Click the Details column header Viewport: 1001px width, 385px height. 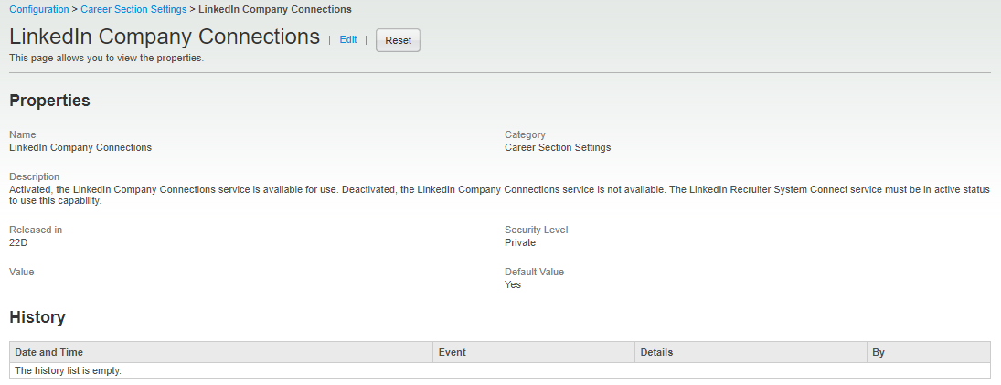(656, 352)
